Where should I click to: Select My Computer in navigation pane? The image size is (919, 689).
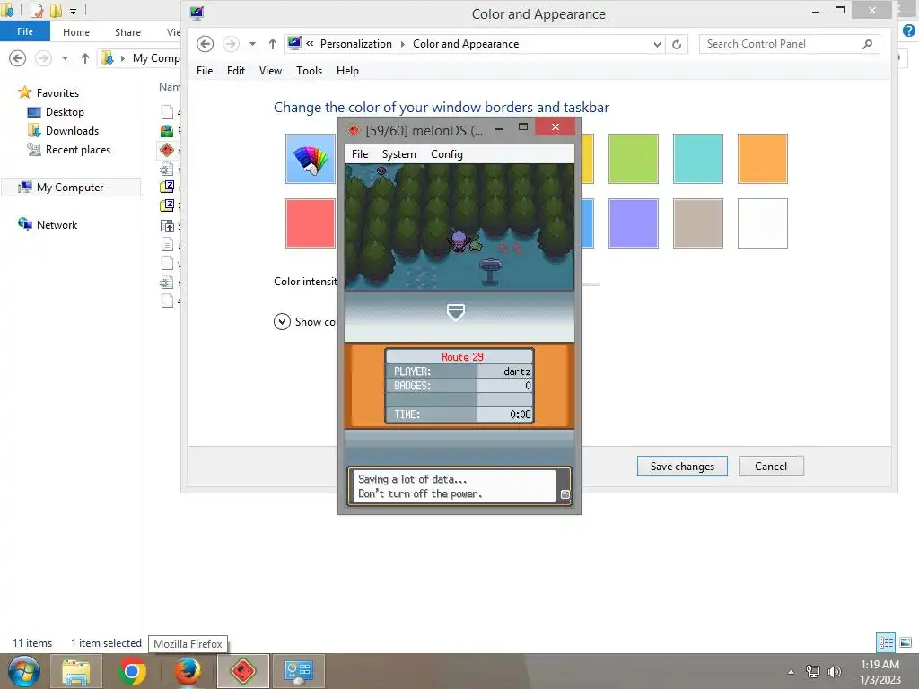70,188
